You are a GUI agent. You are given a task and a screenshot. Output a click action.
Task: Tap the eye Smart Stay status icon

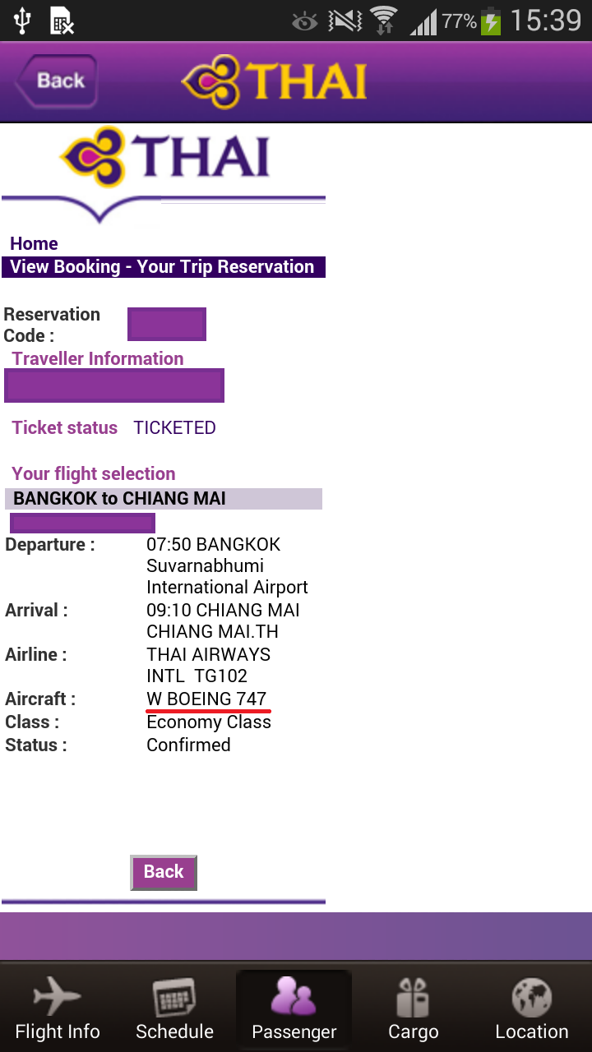305,21
